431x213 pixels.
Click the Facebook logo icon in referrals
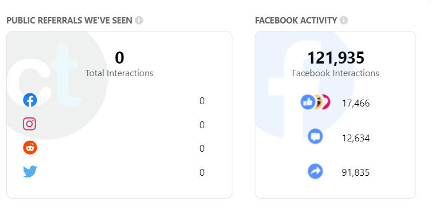coord(30,100)
